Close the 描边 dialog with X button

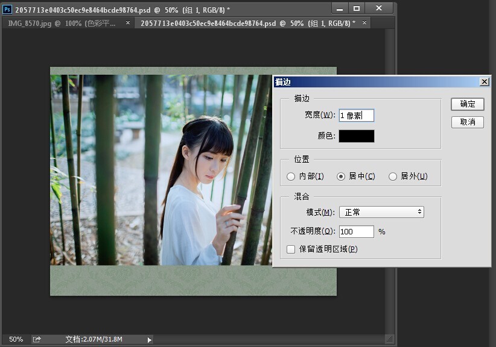(485, 82)
